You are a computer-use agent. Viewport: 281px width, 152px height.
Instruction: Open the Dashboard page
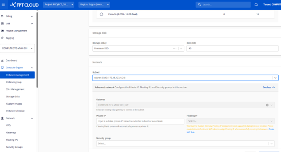[x=11, y=61]
